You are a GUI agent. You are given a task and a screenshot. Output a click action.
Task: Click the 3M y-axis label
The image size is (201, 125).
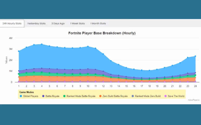11,49
